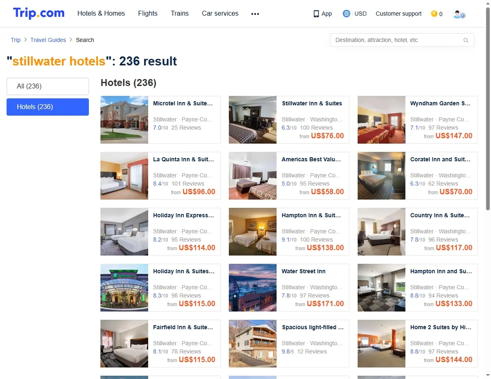This screenshot has height=379, width=491.
Task: Open Microtel Inn & Suites photo
Action: (x=124, y=120)
